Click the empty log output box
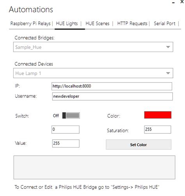Image resolution: width=185 pixels, height=196 pixels. coord(94,167)
